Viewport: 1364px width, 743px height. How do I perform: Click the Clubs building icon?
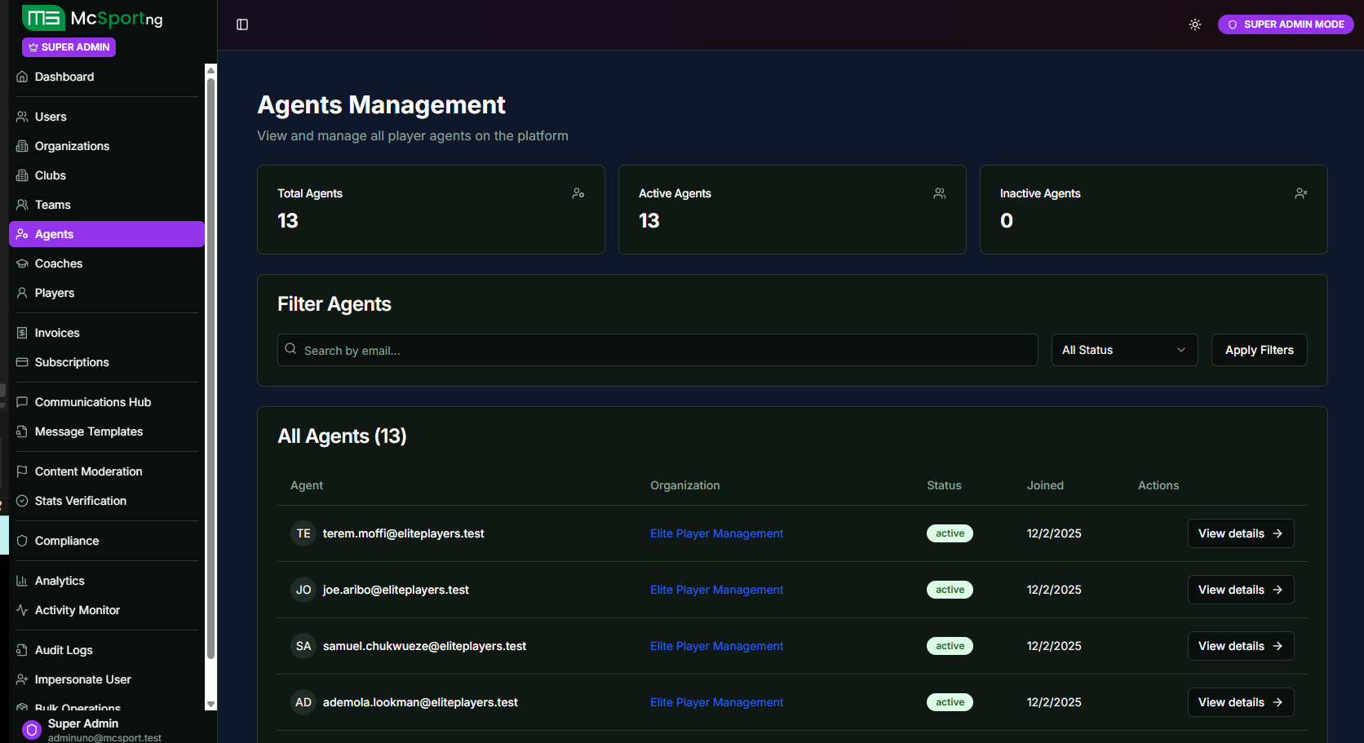pos(22,175)
